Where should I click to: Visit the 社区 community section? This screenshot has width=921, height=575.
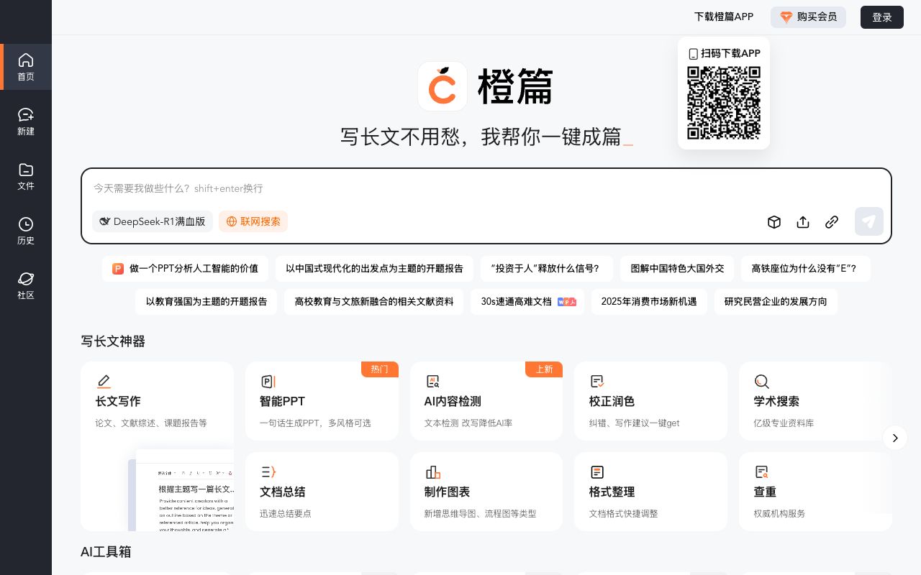pos(26,284)
